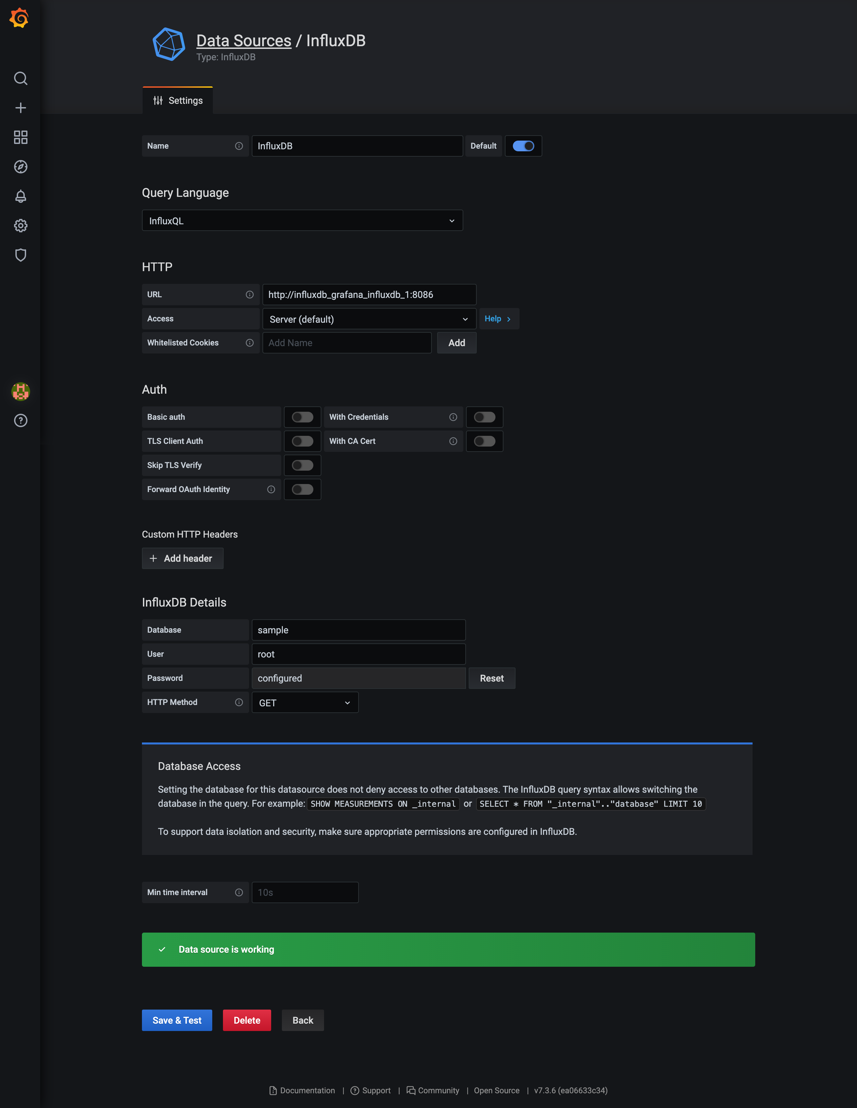This screenshot has width=857, height=1108.
Task: Open the Query Language InfluxQL dropdown
Action: point(302,221)
